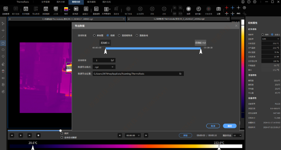Screen dimensions: 281x150
Task: Click the temperature trend chart icon
Action: tap(96, 9)
